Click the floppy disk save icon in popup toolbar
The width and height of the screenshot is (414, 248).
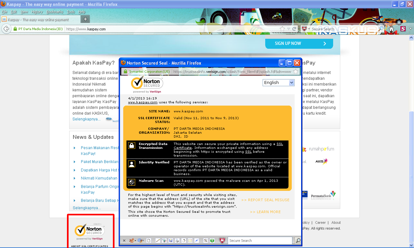point(171,241)
